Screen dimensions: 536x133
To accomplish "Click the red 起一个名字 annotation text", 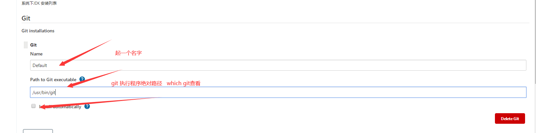I will [128, 53].
